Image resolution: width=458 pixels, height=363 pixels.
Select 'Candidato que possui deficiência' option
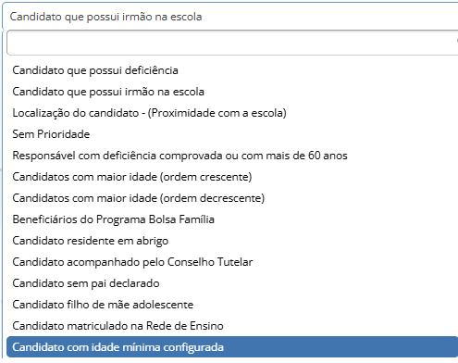coord(232,70)
